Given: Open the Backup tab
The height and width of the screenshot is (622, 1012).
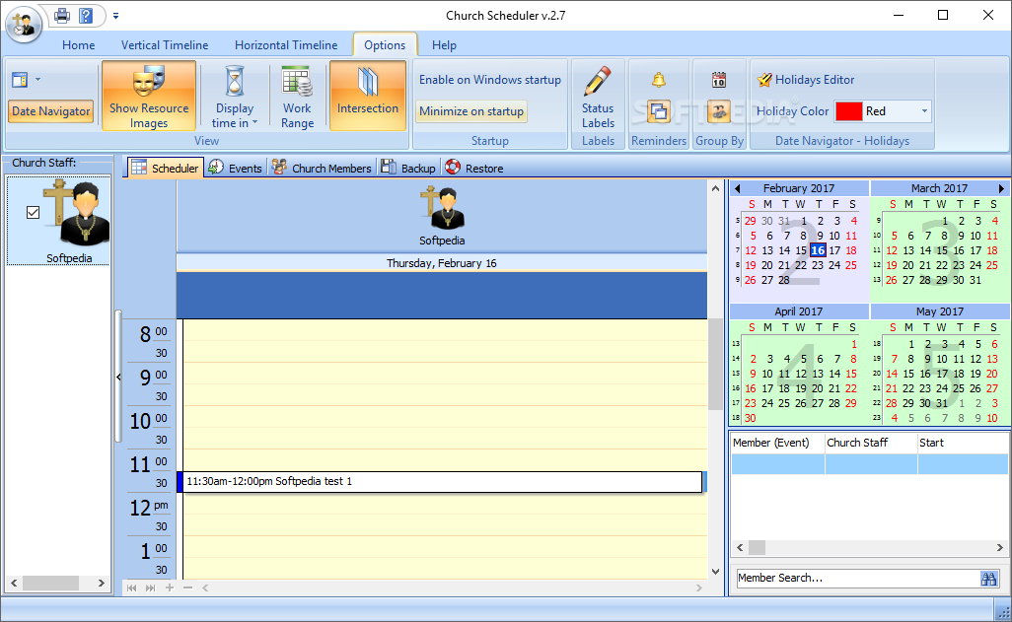Looking at the screenshot, I should click(x=408, y=168).
